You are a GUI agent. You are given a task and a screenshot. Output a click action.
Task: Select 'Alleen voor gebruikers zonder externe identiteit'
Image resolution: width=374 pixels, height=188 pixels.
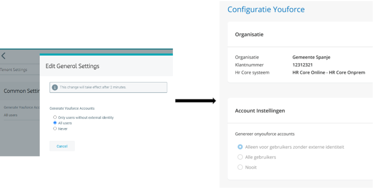pos(240,147)
